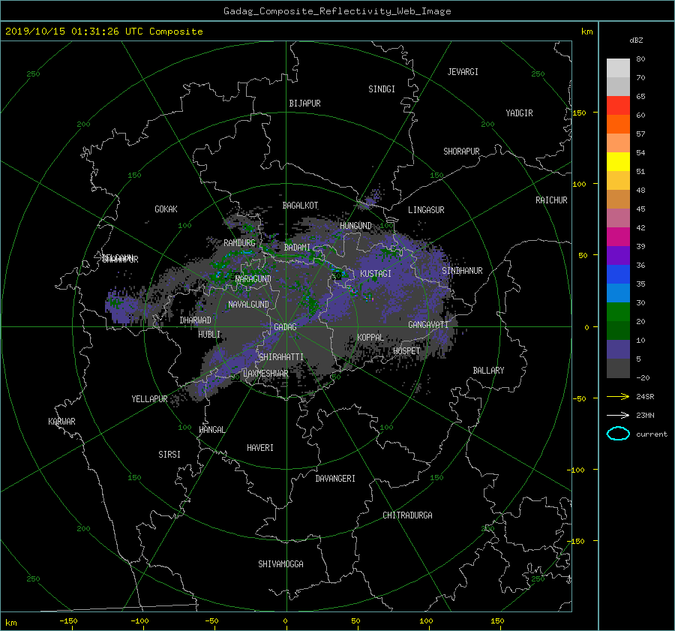Image resolution: width=675 pixels, height=631 pixels.
Task: Click the 80 value on dBZ scale
Action: (x=640, y=59)
